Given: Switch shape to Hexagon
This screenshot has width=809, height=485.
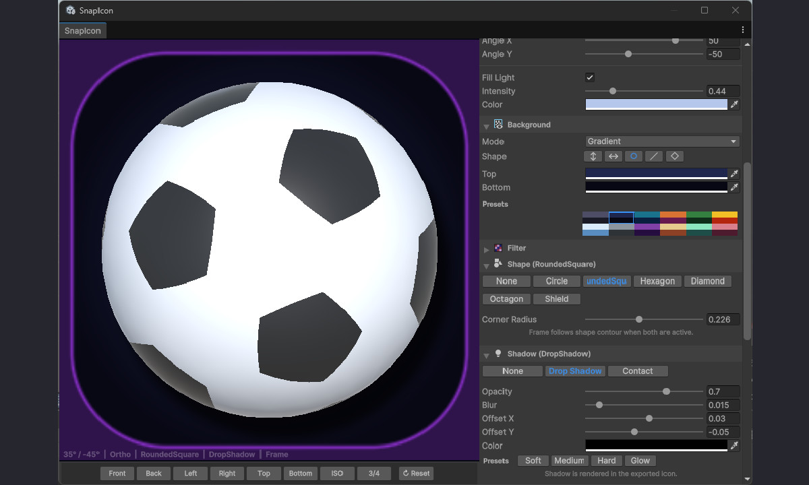Looking at the screenshot, I should coord(657,281).
